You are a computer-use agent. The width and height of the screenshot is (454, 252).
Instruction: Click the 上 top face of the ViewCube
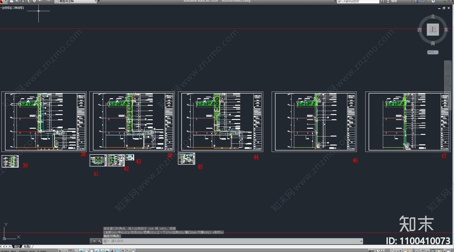pyautogui.click(x=433, y=29)
